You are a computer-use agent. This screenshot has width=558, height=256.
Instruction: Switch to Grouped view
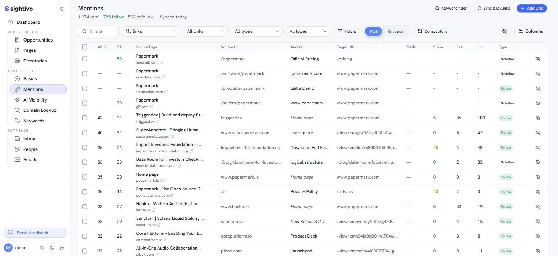pyautogui.click(x=396, y=31)
